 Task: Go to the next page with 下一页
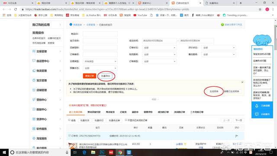[x=238, y=120]
